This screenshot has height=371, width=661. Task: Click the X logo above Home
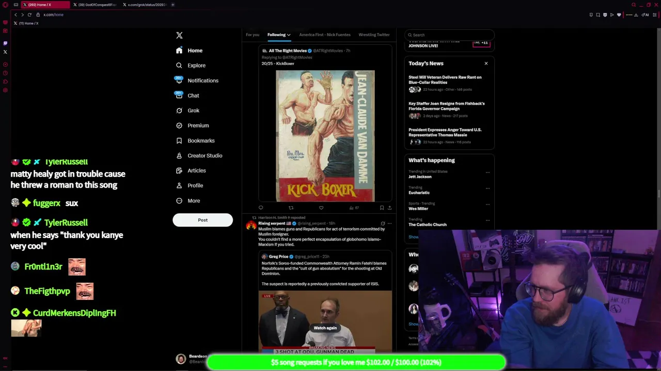(x=179, y=35)
